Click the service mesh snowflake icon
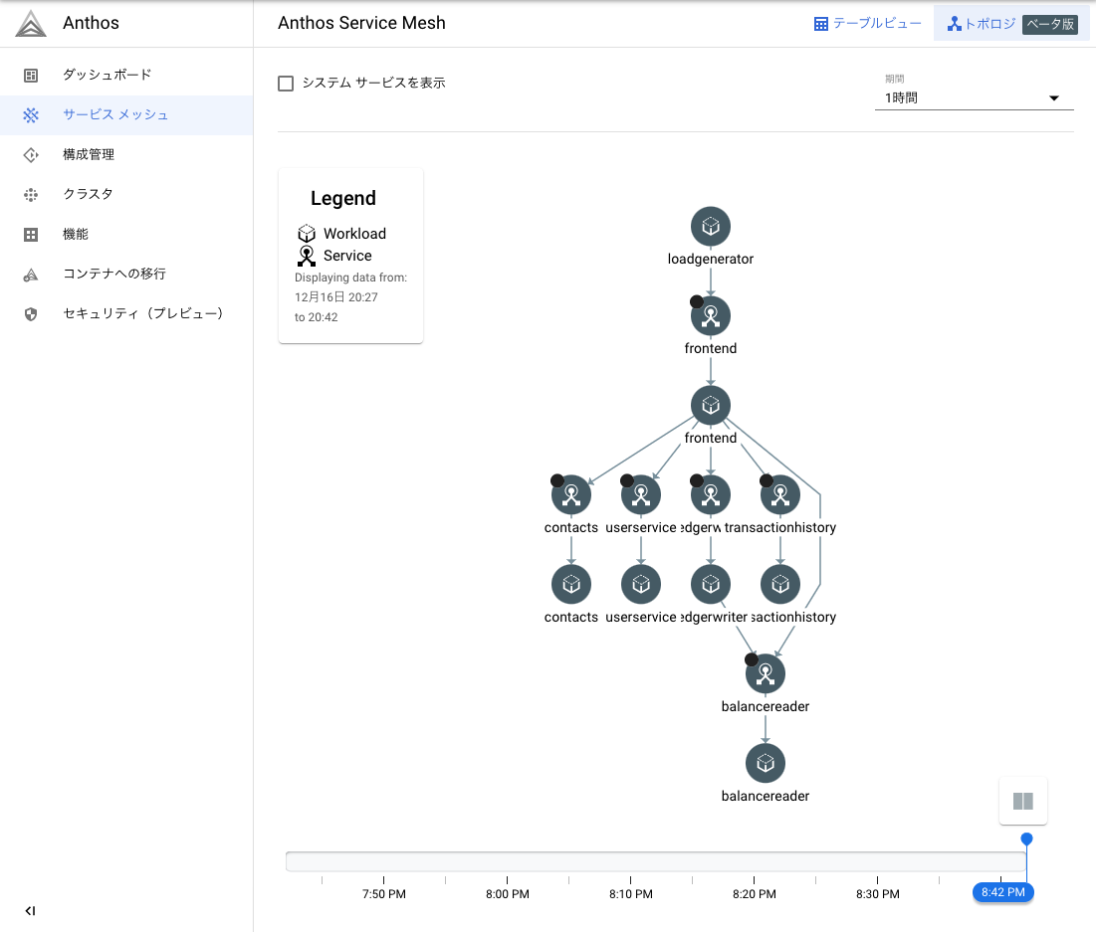This screenshot has height=932, width=1096. click(x=31, y=115)
